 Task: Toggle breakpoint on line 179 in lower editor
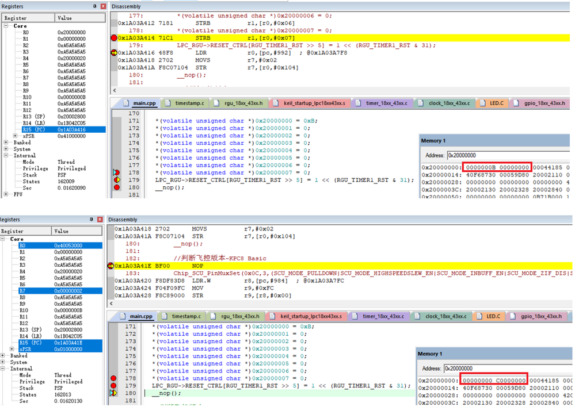[x=113, y=386]
